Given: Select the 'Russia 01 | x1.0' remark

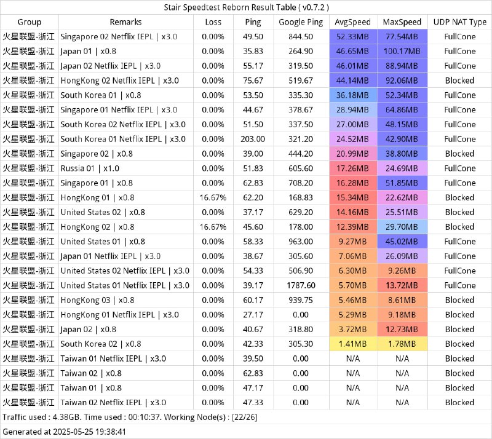Looking at the screenshot, I should pyautogui.click(x=90, y=168).
